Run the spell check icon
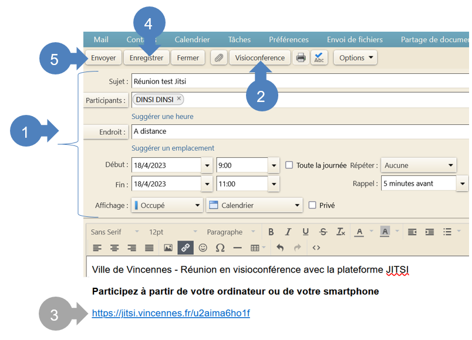 click(x=319, y=57)
